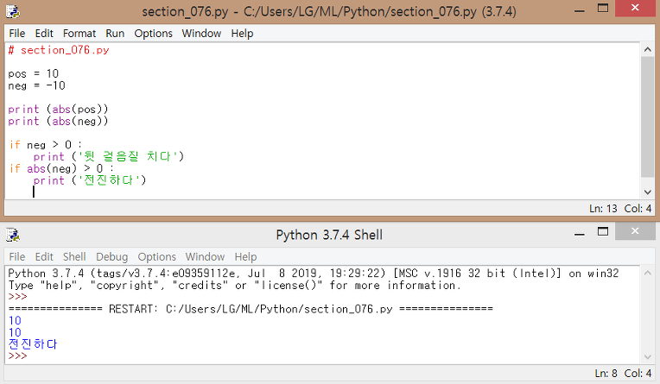Image resolution: width=660 pixels, height=384 pixels.
Task: Minimize the Python 3.7.4 Shell window
Action: click(x=580, y=234)
